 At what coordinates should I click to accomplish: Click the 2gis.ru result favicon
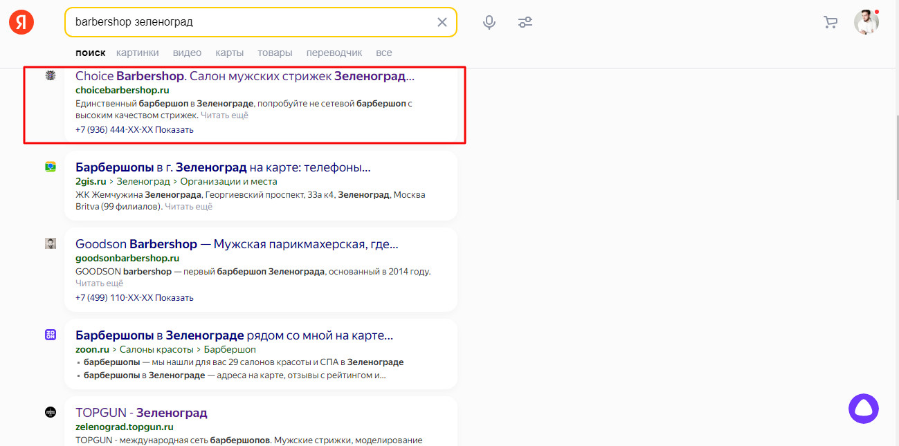pos(51,167)
